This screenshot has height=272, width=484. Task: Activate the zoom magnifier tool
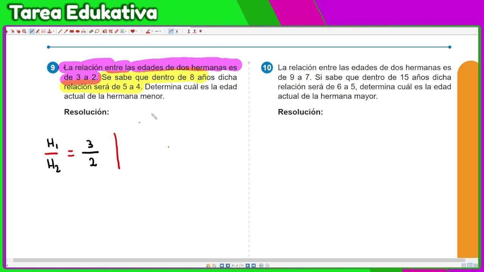click(x=24, y=31)
